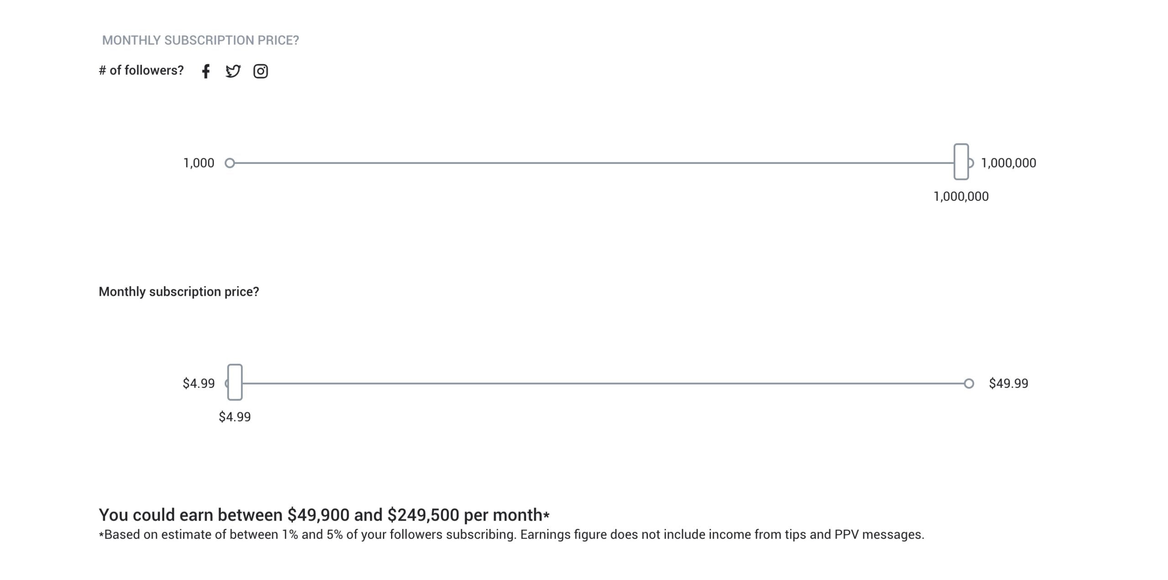
Task: Click the bold "Monthly subscription price?" label
Action: pyautogui.click(x=179, y=292)
